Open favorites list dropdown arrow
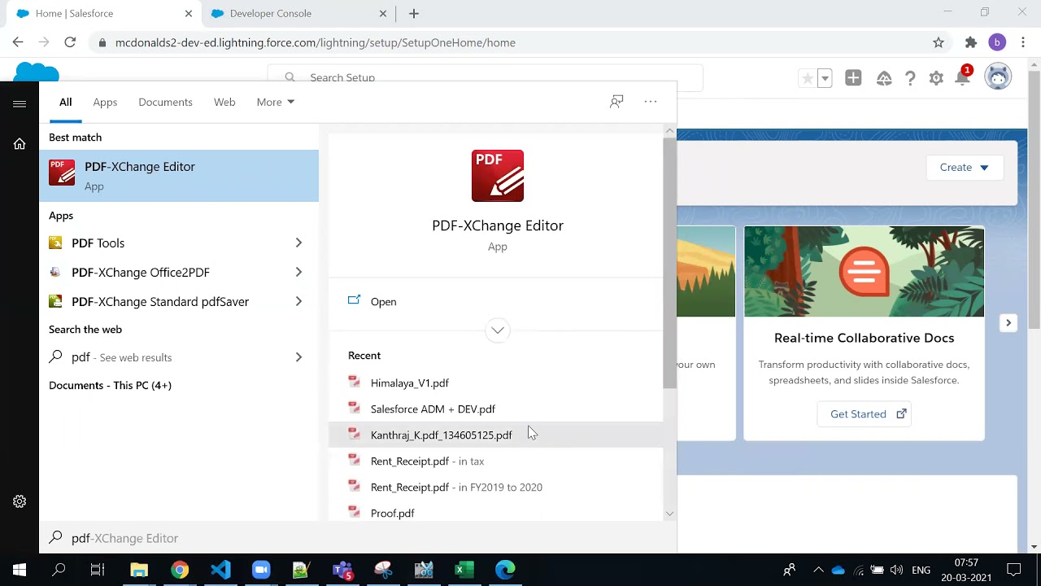Viewport: 1041px width, 586px height. coord(825,78)
